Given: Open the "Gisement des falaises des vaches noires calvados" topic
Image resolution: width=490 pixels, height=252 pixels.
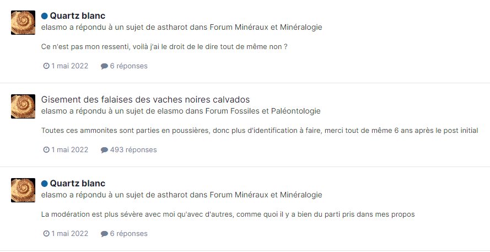Looking at the screenshot, I should click(146, 100).
